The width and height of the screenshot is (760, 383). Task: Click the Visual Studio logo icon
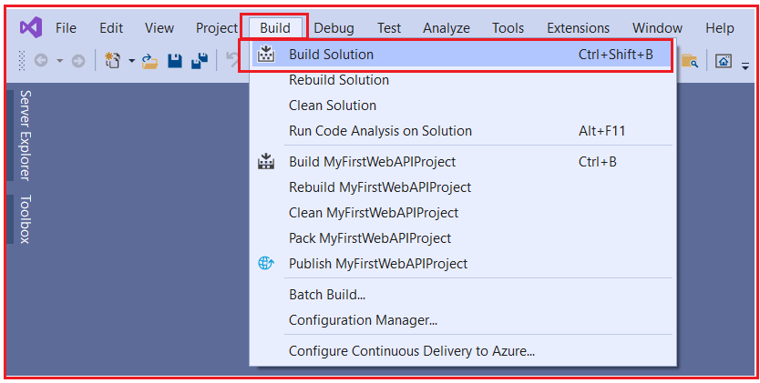(31, 27)
